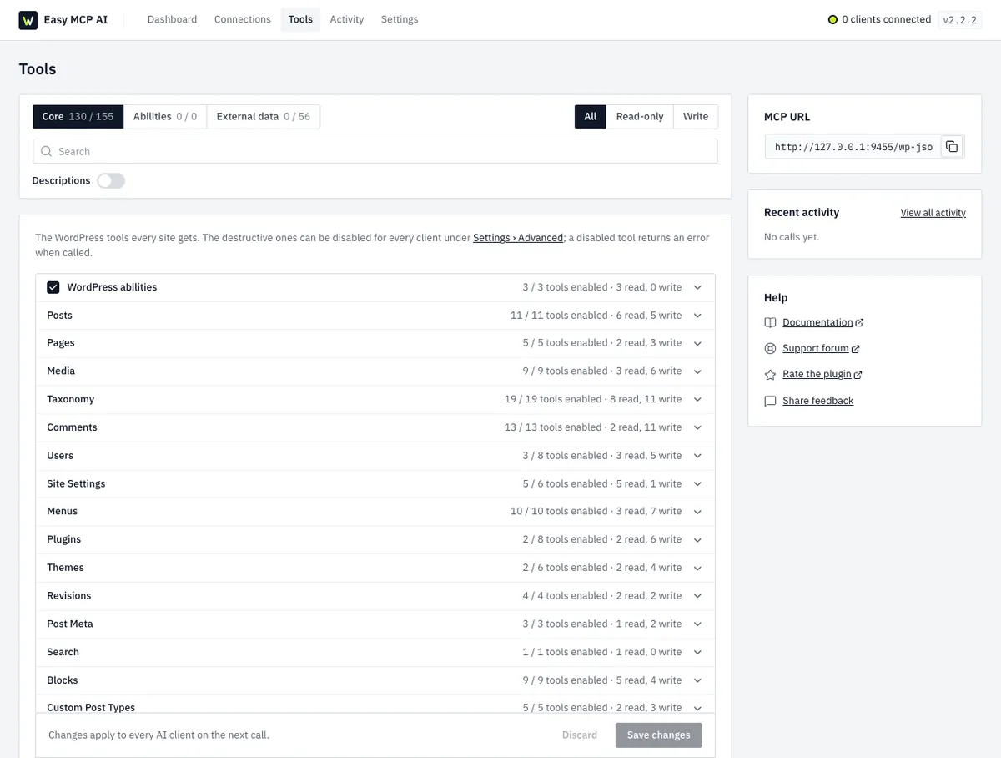Click the Save changes button
This screenshot has height=758, width=1001.
click(659, 735)
